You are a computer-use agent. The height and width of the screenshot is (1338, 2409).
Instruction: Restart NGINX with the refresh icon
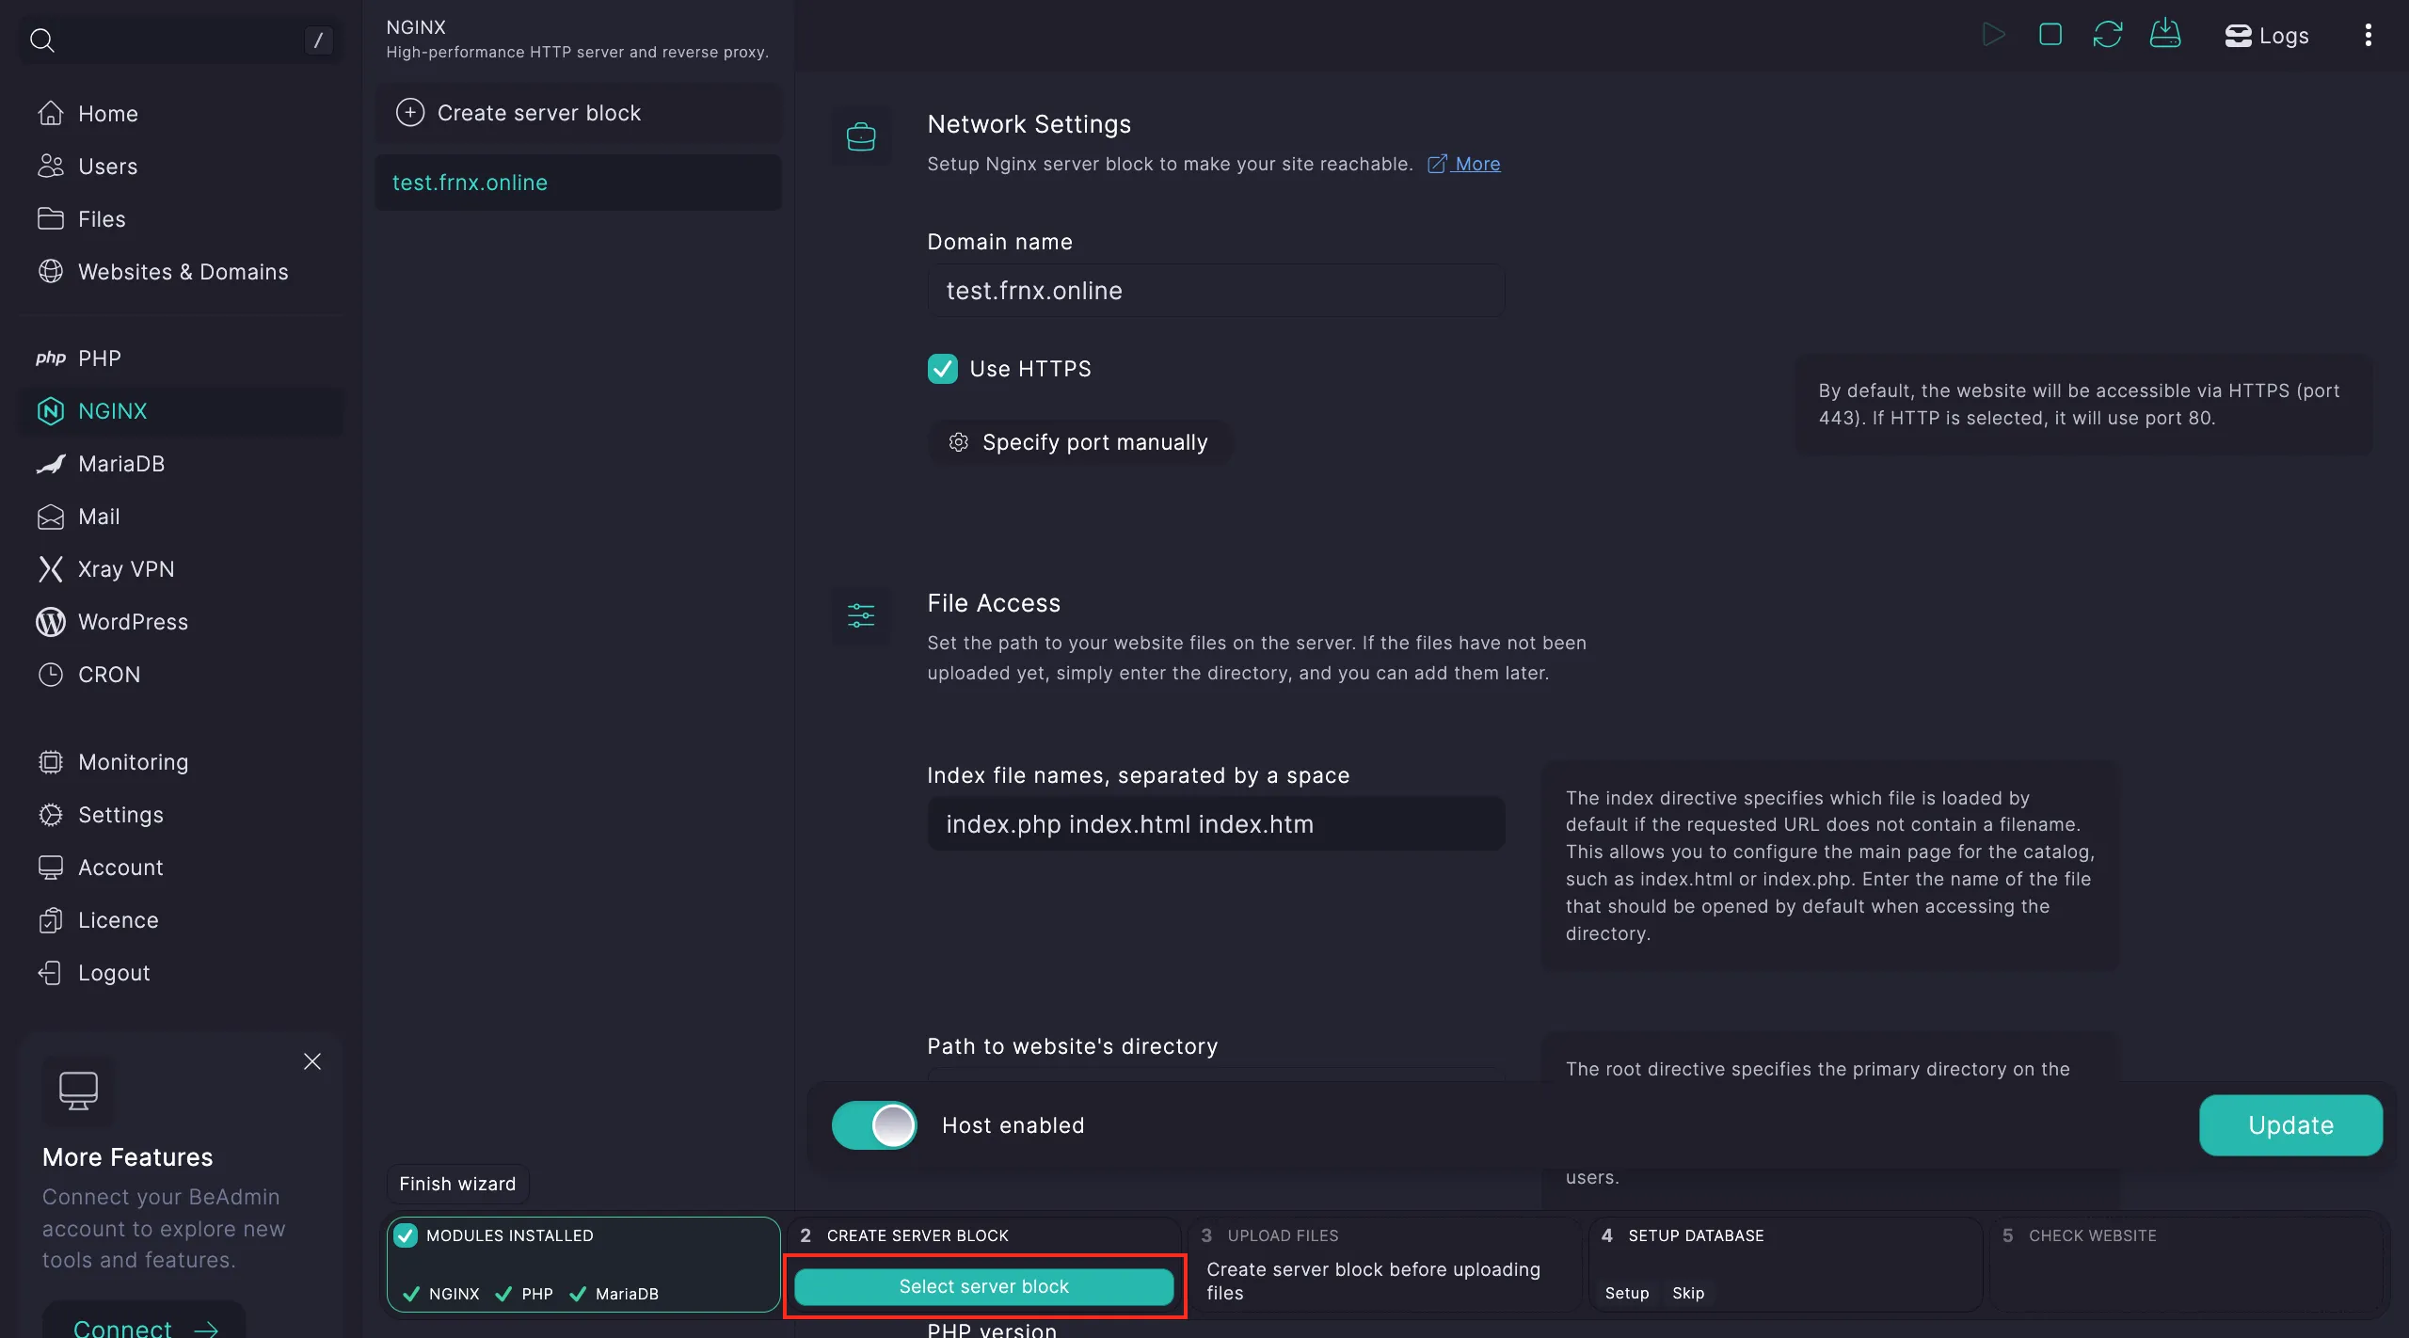pyautogui.click(x=2108, y=36)
